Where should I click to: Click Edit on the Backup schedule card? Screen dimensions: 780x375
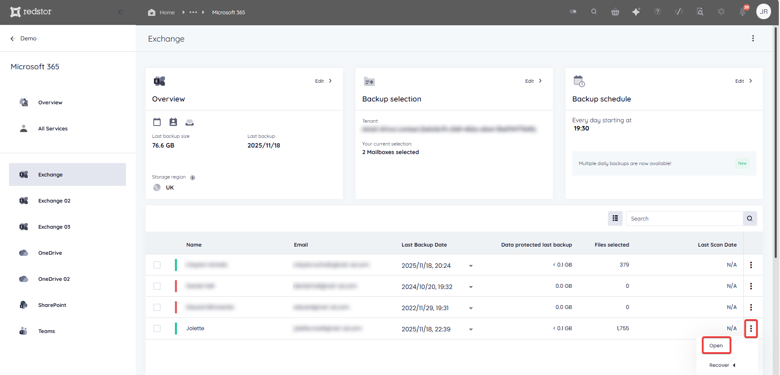click(x=740, y=81)
